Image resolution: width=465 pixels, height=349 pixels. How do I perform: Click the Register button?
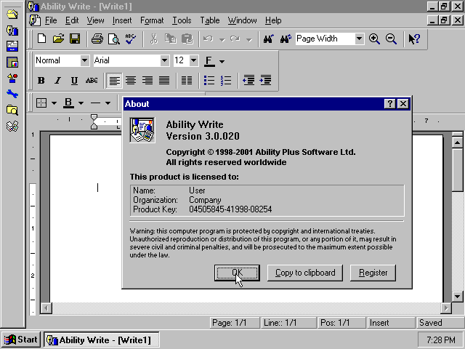click(373, 273)
